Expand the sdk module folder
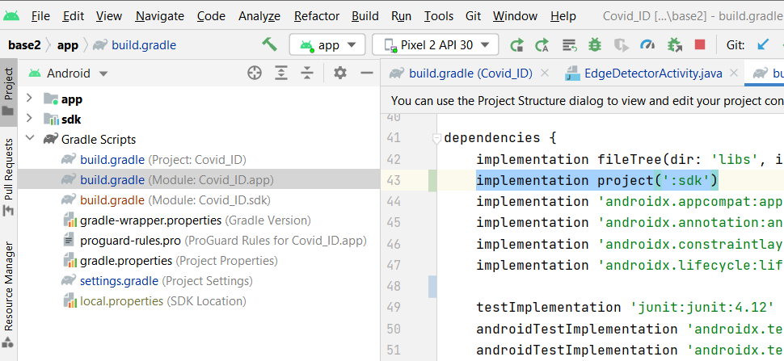The height and width of the screenshot is (361, 784). point(30,119)
